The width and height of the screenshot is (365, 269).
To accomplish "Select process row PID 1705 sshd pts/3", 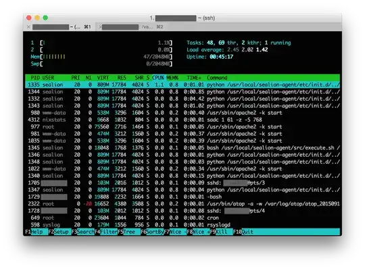I will coord(182,183).
